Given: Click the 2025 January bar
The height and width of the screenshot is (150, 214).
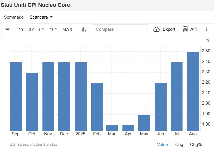Looking at the screenshot, I should pyautogui.click(x=81, y=97).
